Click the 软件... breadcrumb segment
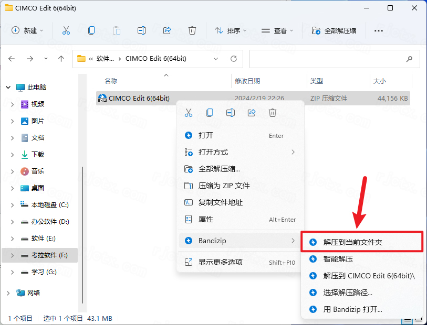The image size is (427, 325). [x=105, y=59]
